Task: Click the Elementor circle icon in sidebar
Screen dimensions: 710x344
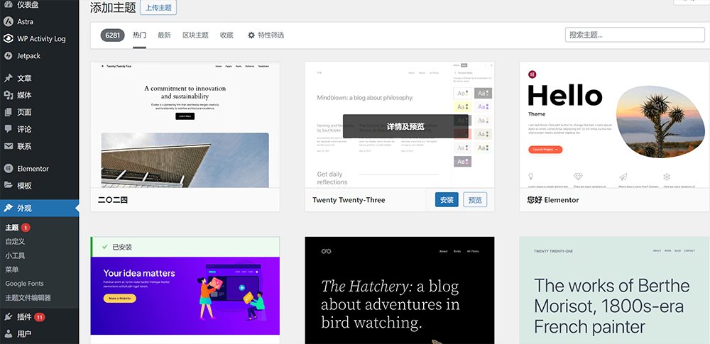Action: [x=8, y=168]
